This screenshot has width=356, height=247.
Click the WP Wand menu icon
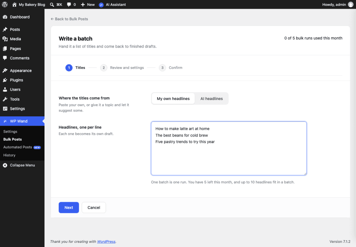5,121
